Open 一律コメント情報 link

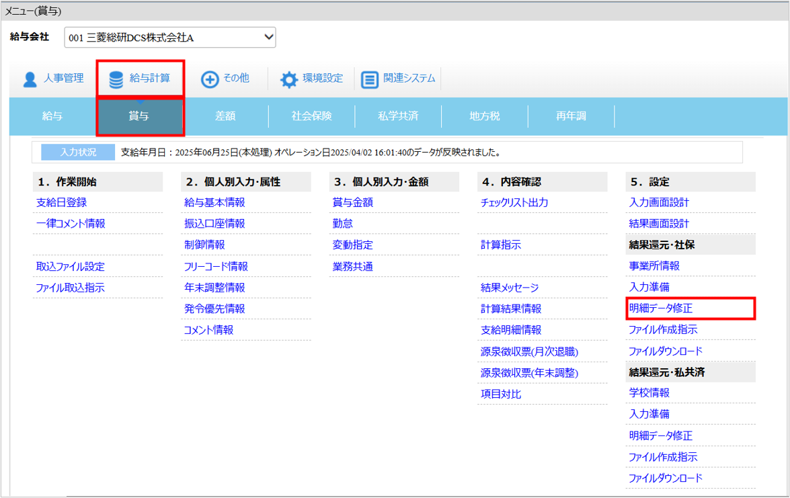(71, 224)
